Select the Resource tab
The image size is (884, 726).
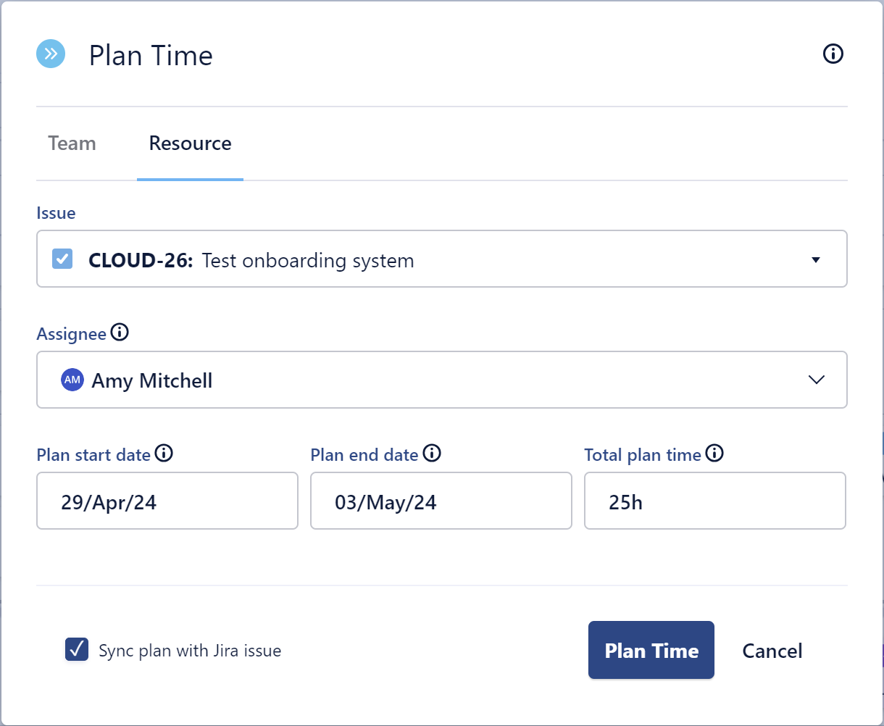pyautogui.click(x=189, y=143)
